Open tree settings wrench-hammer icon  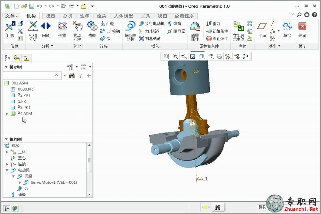(x=70, y=67)
